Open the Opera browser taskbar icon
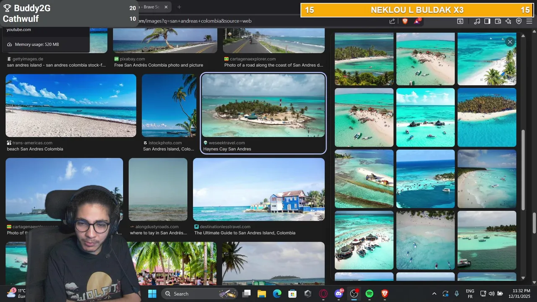 tap(323, 294)
